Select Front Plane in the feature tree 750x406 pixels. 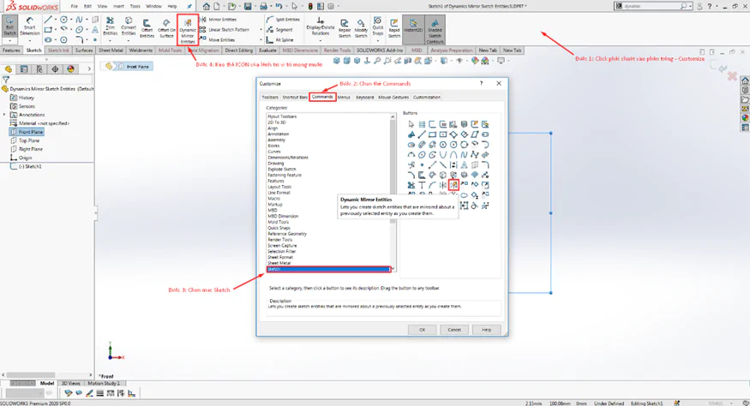27,132
